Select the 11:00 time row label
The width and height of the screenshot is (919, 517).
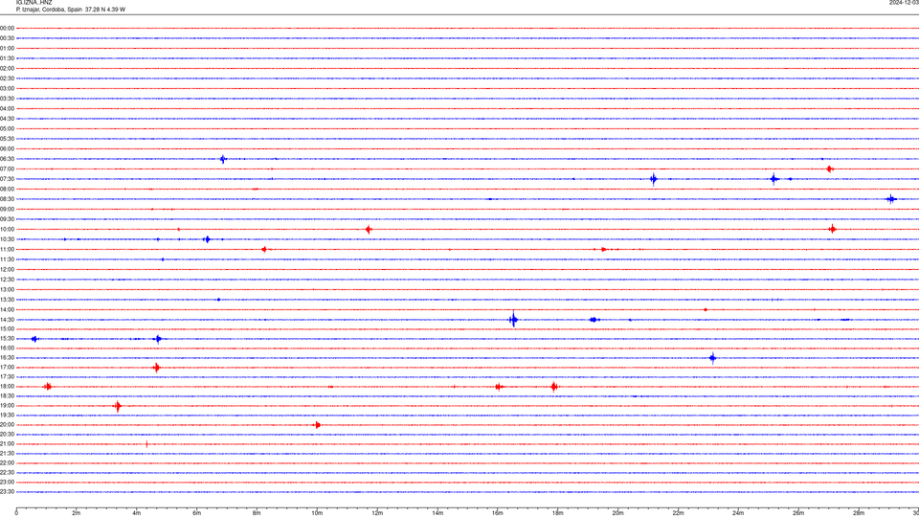pos(7,250)
